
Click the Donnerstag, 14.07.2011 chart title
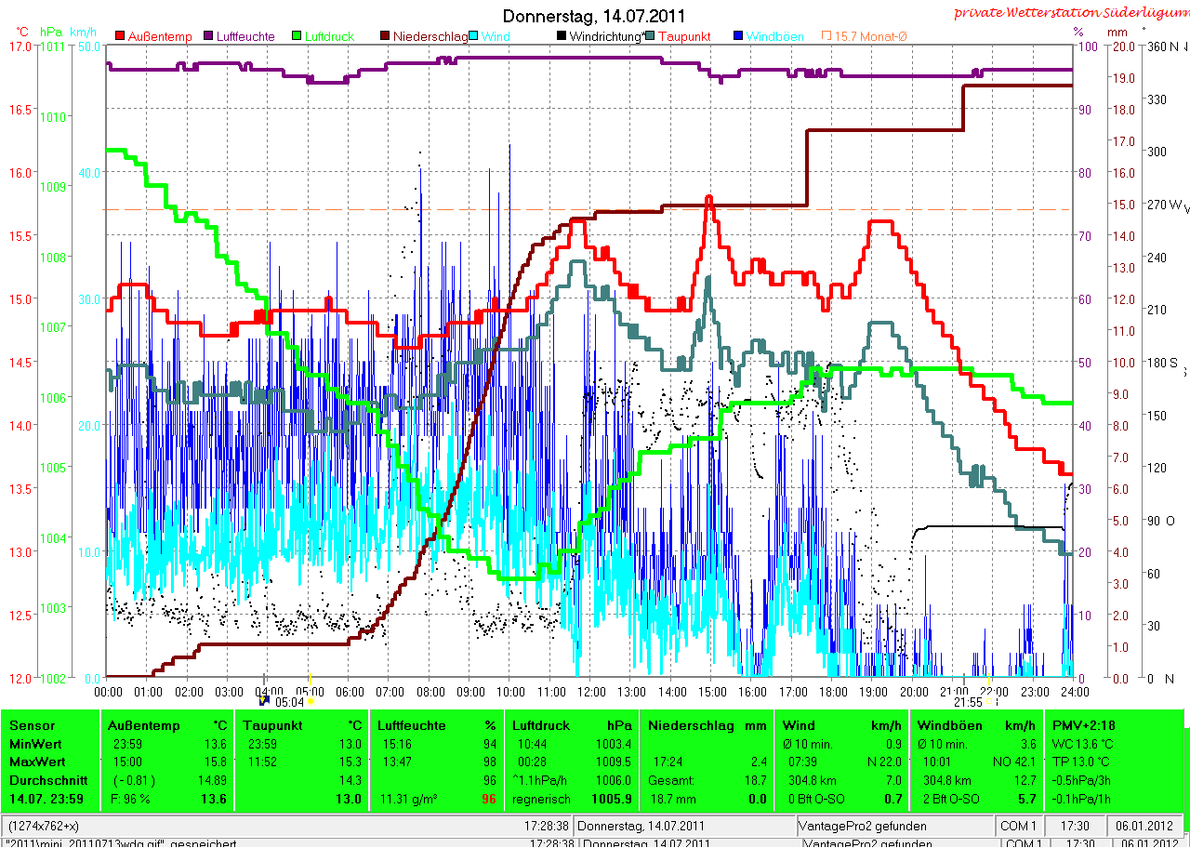pos(594,16)
